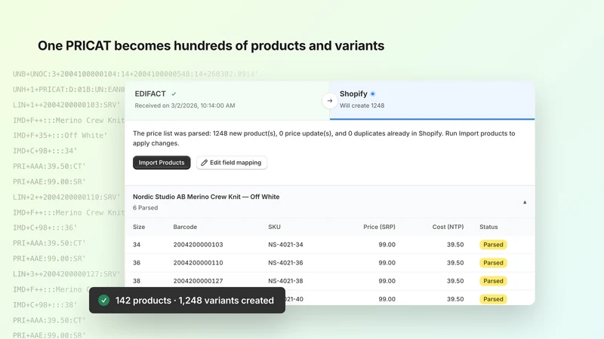
Task: Select the EDIFACT tab
Action: pyautogui.click(x=227, y=100)
